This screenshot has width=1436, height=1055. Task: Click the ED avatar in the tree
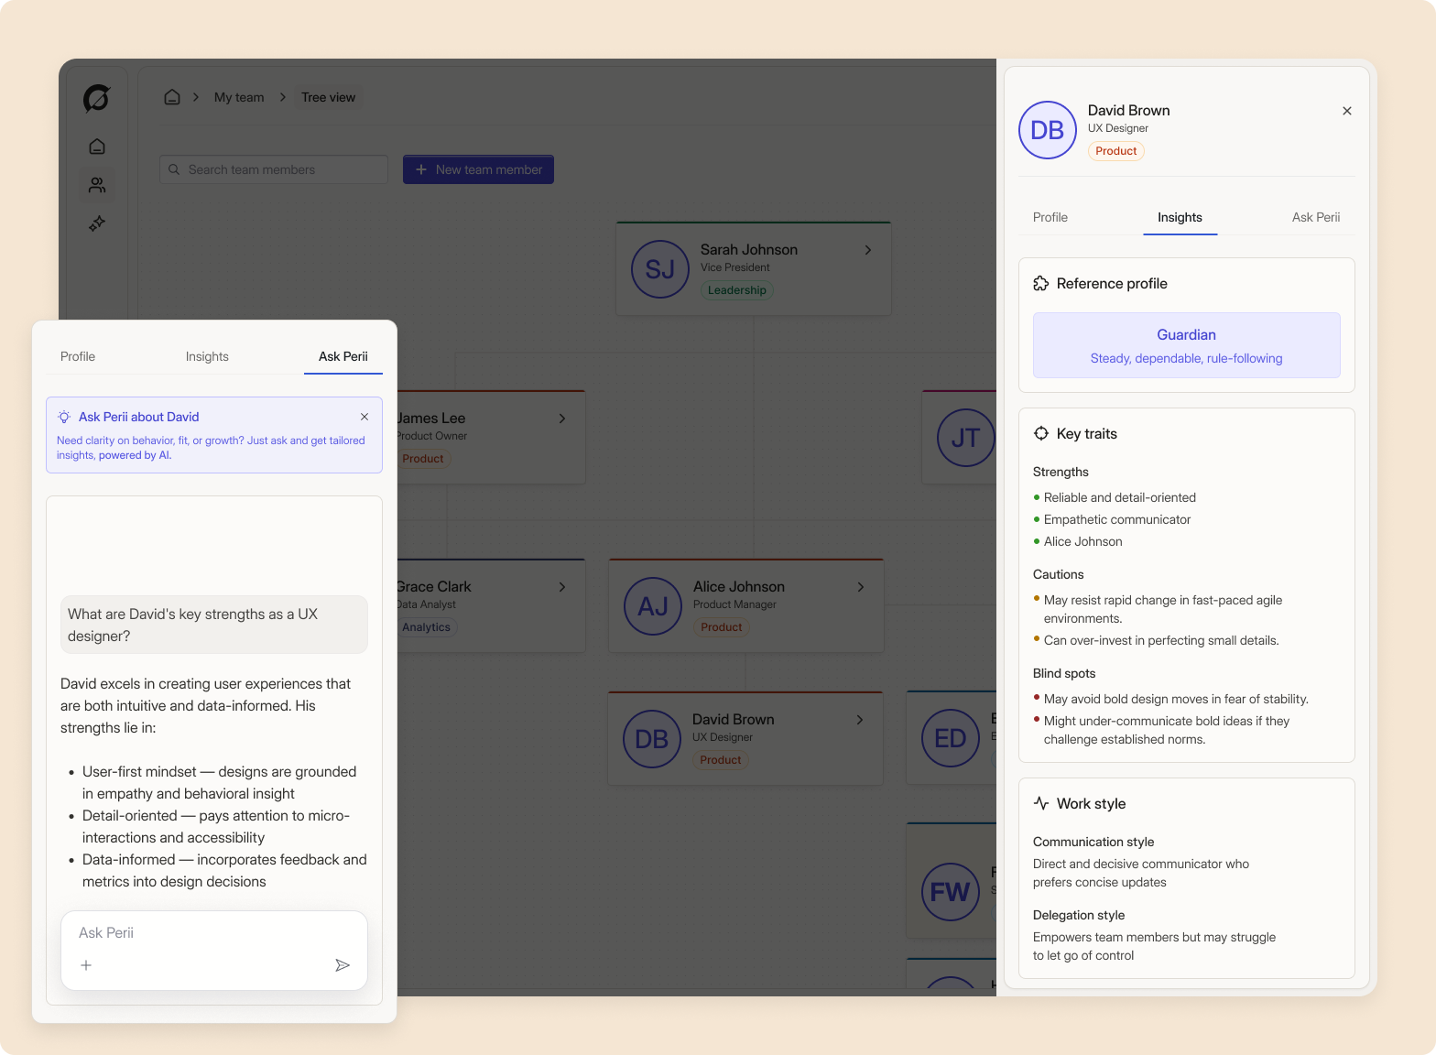pos(951,738)
